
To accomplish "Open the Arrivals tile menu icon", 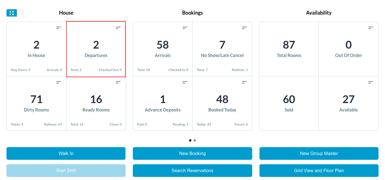I will (185, 28).
